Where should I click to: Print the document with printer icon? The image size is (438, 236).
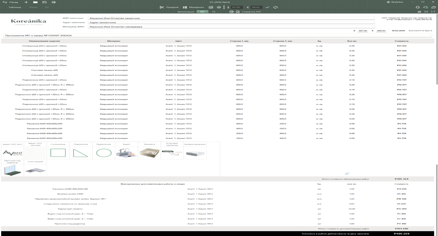click(231, 12)
